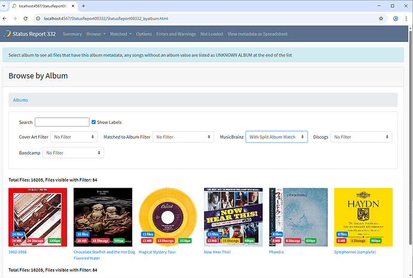Open Chrome three-dot menu
The height and width of the screenshot is (278, 413).
click(406, 19)
